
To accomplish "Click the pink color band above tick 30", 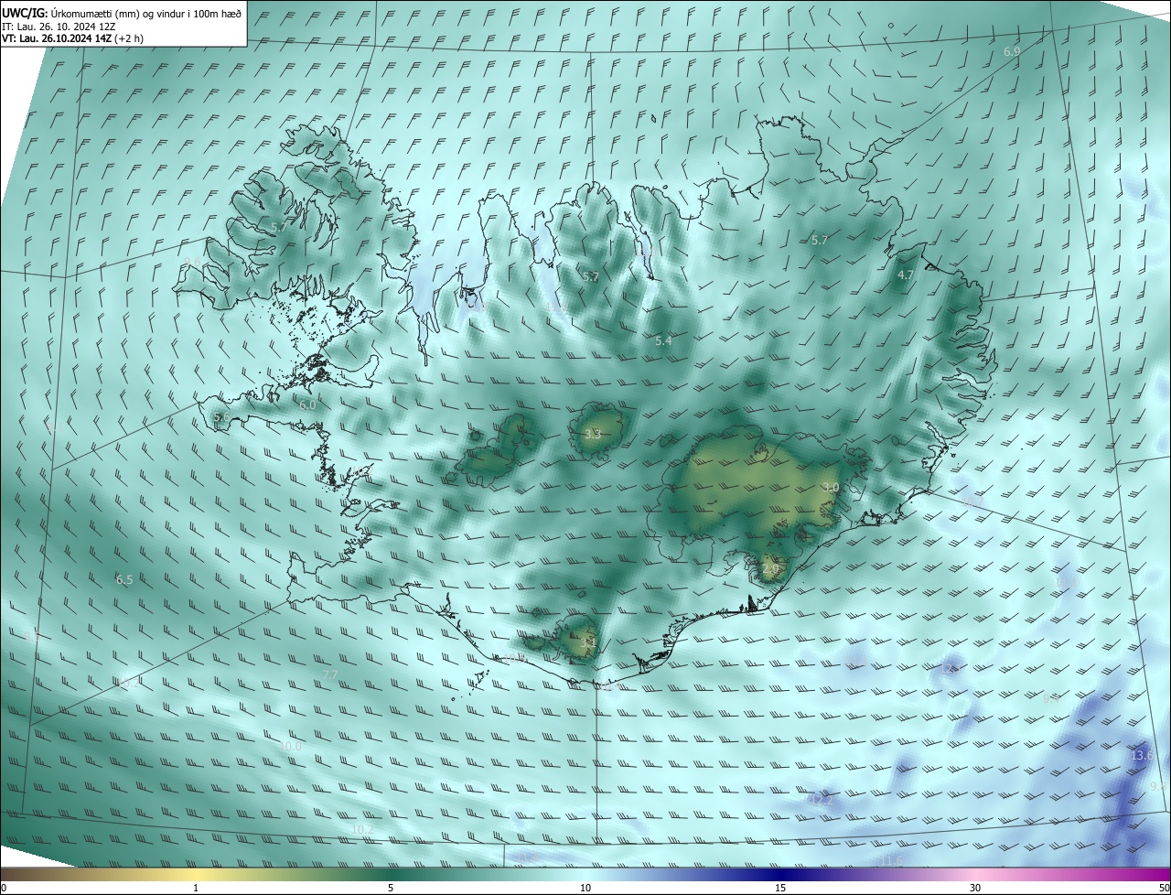I will pyautogui.click(x=975, y=874).
